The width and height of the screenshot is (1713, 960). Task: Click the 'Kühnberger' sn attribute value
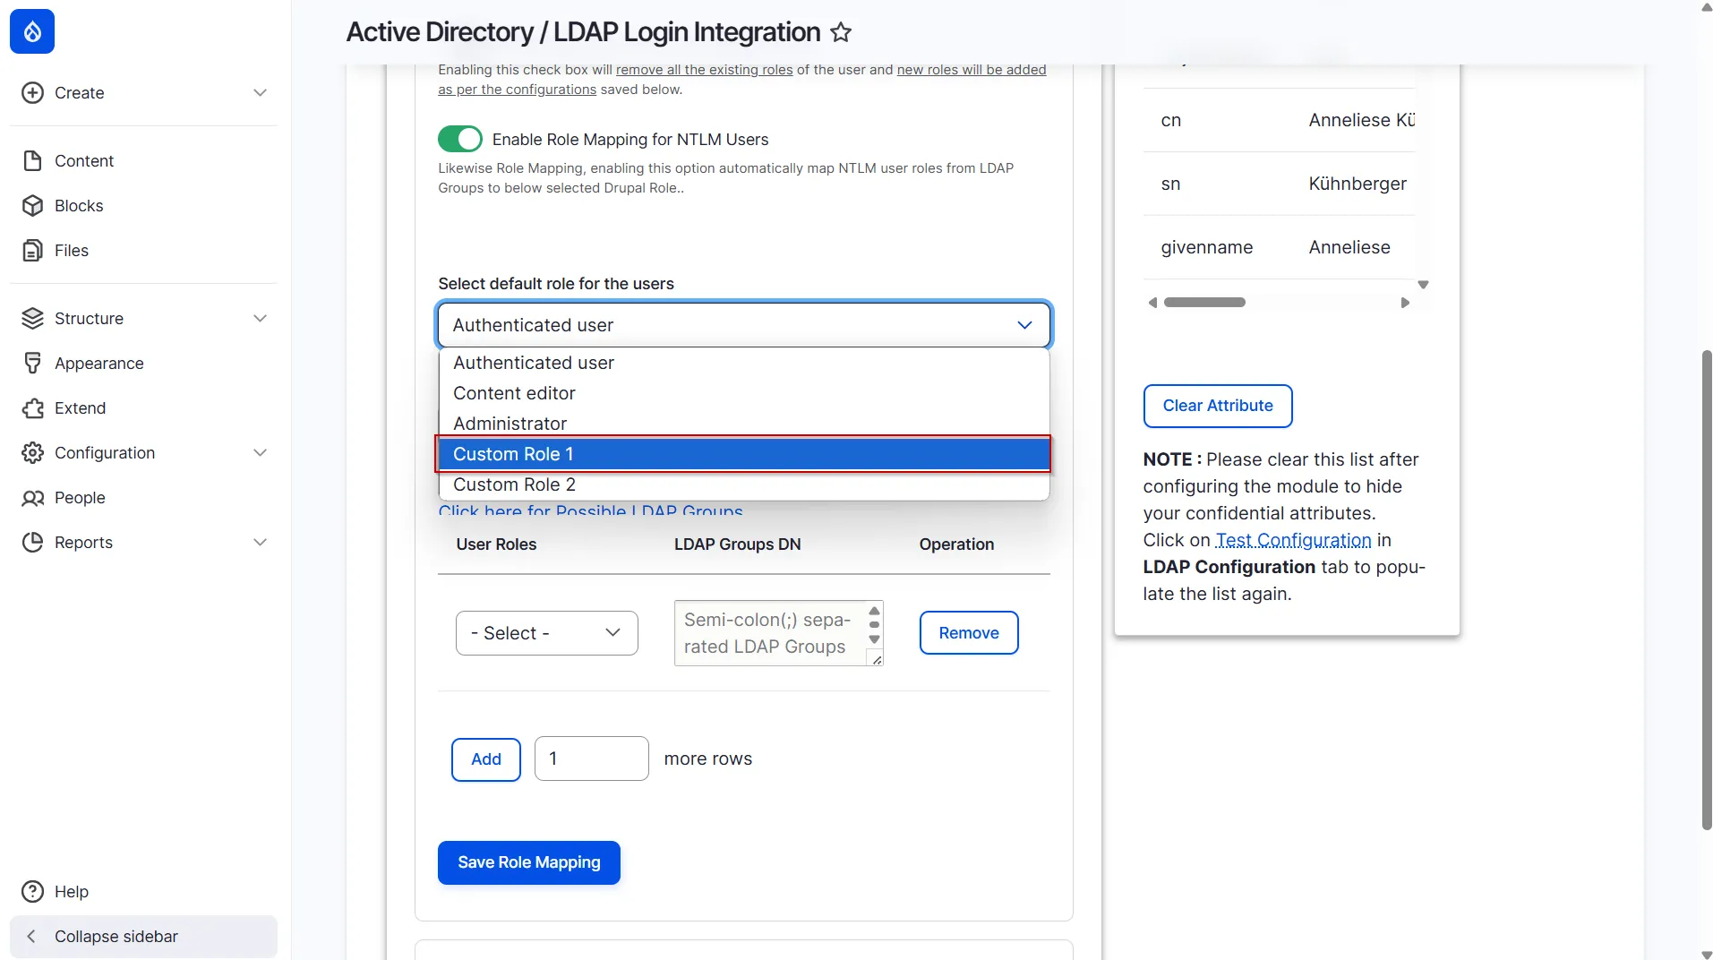[1358, 184]
